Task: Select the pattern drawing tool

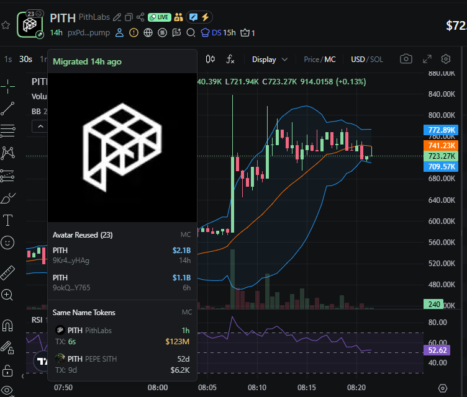Action: tap(7, 153)
